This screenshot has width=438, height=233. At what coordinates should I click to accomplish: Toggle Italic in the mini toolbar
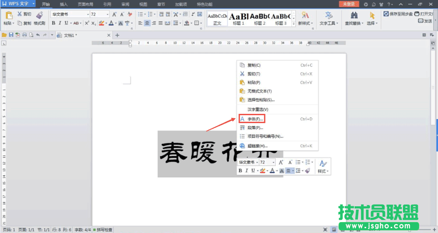(x=246, y=171)
